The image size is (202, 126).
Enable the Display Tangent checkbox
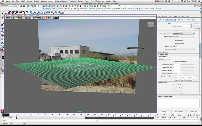[x=173, y=44]
